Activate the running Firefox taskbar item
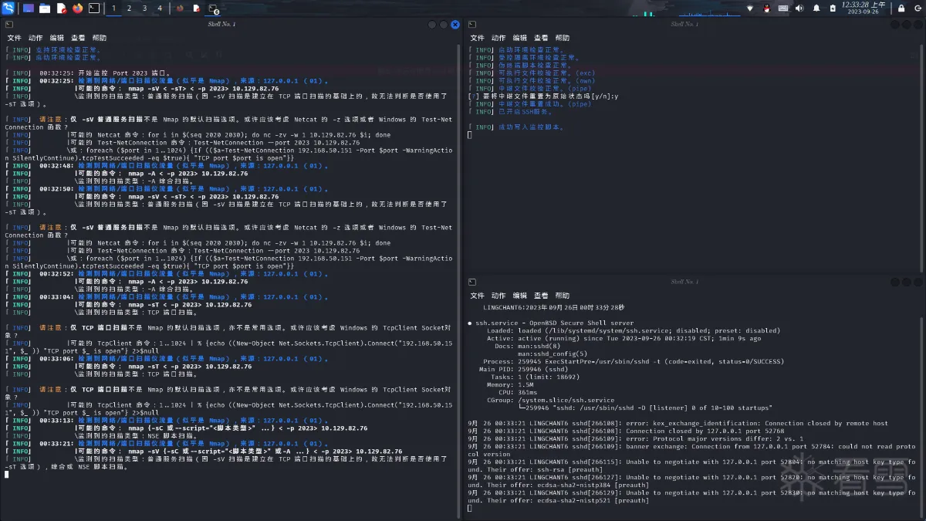 click(x=180, y=8)
